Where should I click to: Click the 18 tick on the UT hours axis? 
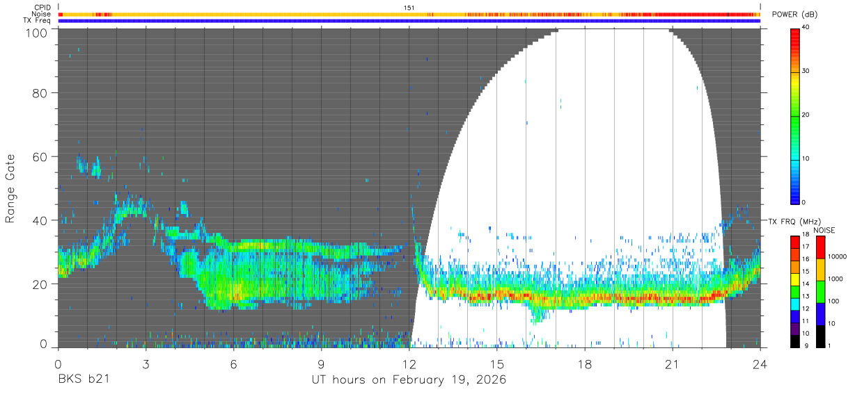[585, 363]
